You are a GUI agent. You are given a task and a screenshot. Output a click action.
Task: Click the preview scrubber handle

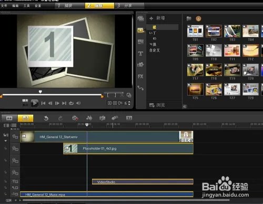tap(41, 92)
